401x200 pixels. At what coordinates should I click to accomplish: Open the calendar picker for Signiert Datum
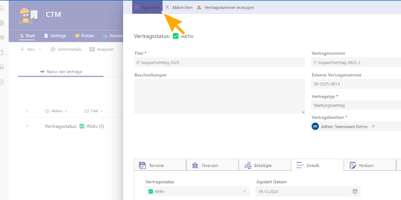[355, 191]
